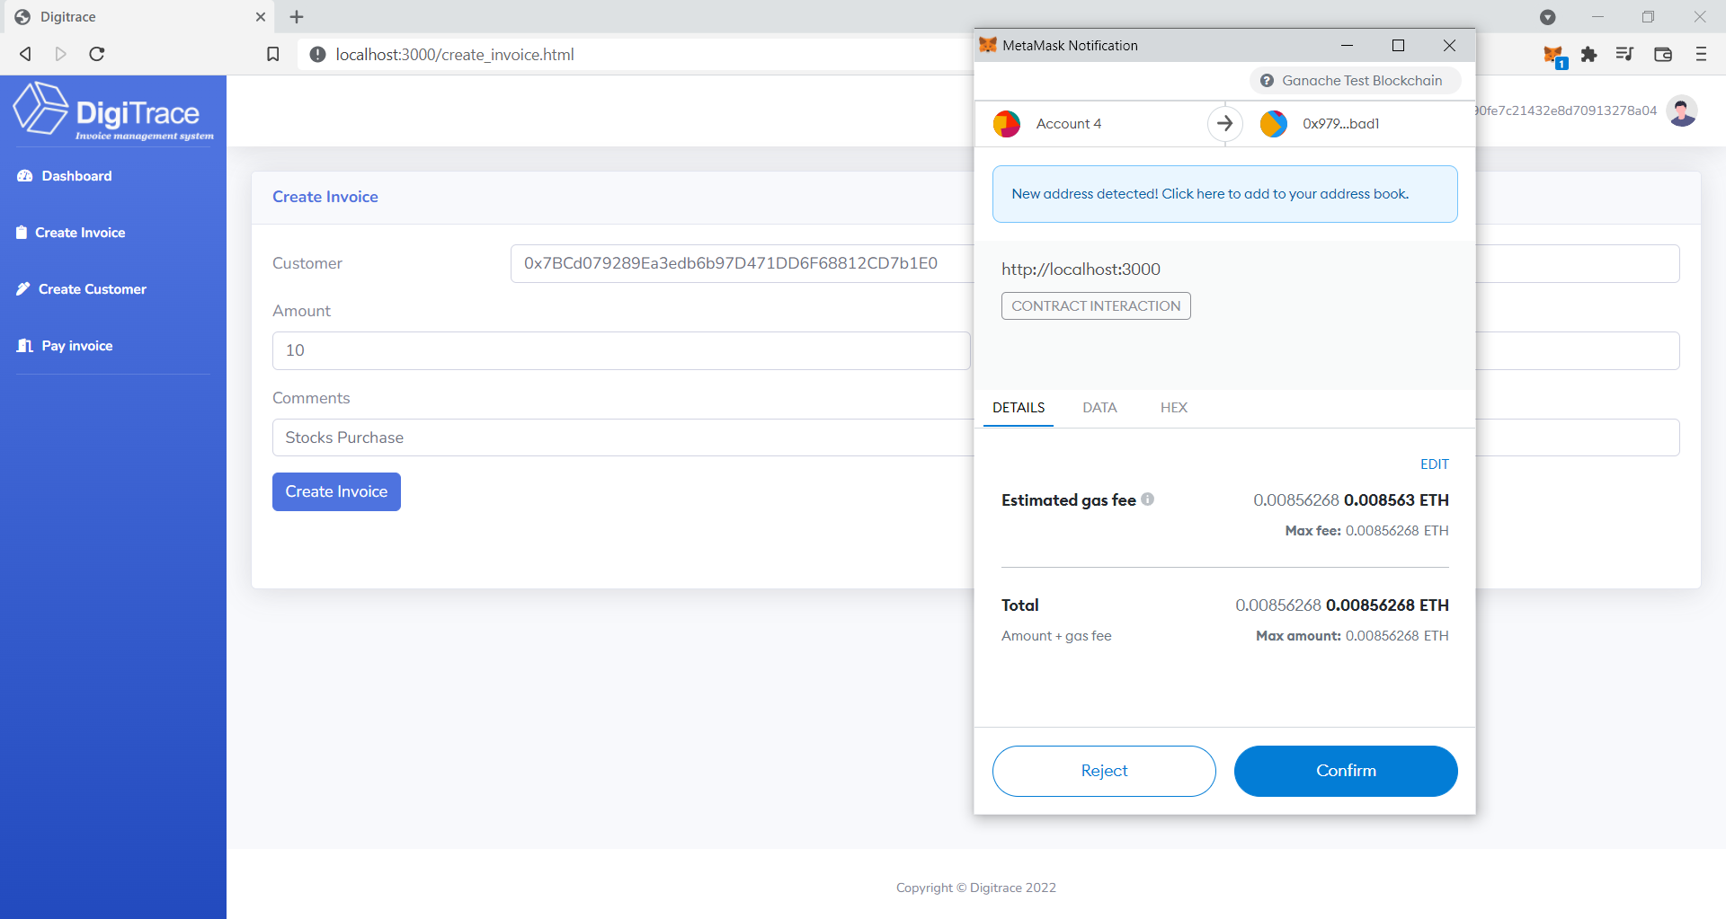Close the Digitrace browser tab

(x=261, y=17)
